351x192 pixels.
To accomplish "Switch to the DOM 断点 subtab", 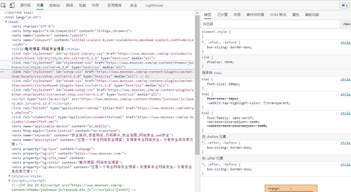I will pos(278,15).
